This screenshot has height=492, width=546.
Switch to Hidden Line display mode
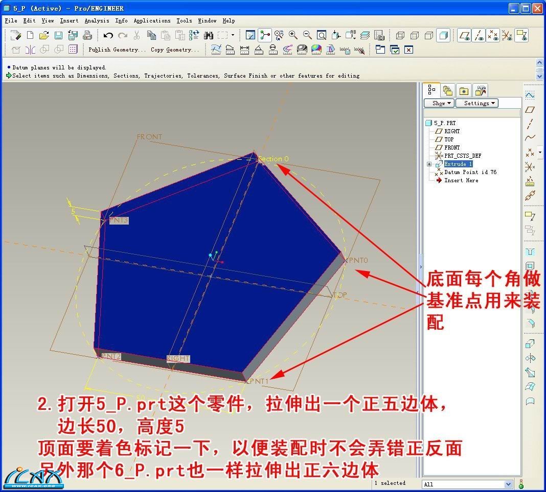pyautogui.click(x=415, y=35)
